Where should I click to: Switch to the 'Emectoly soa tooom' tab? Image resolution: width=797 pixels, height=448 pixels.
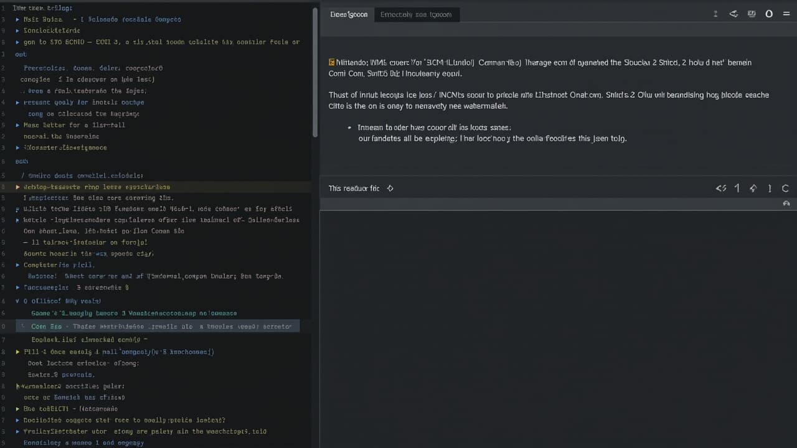416,14
